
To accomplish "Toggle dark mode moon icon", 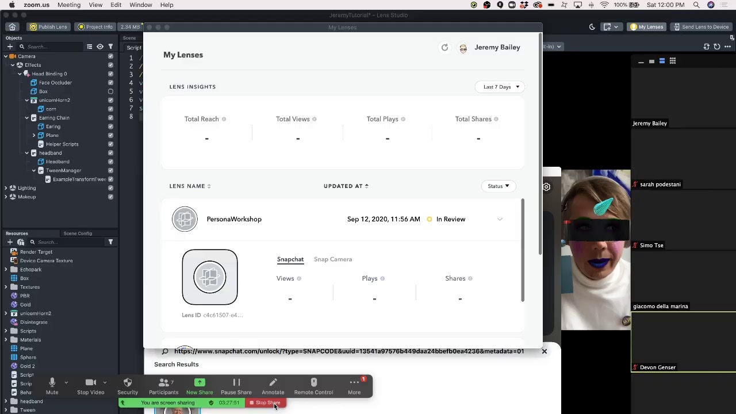I will point(592,27).
